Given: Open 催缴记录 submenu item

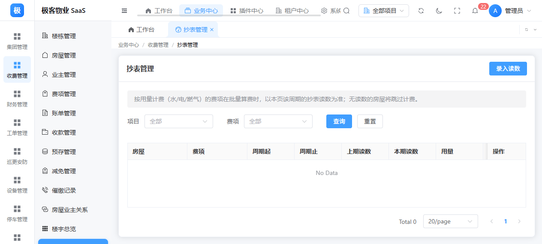Looking at the screenshot, I should coord(73,190).
